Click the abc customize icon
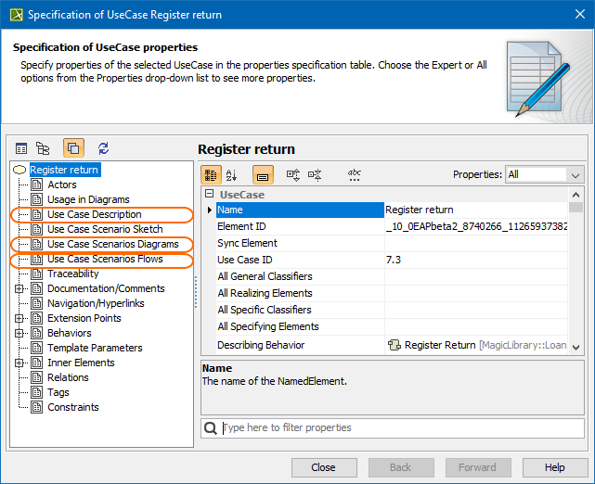Screen dimensions: 595x484 pos(354,174)
